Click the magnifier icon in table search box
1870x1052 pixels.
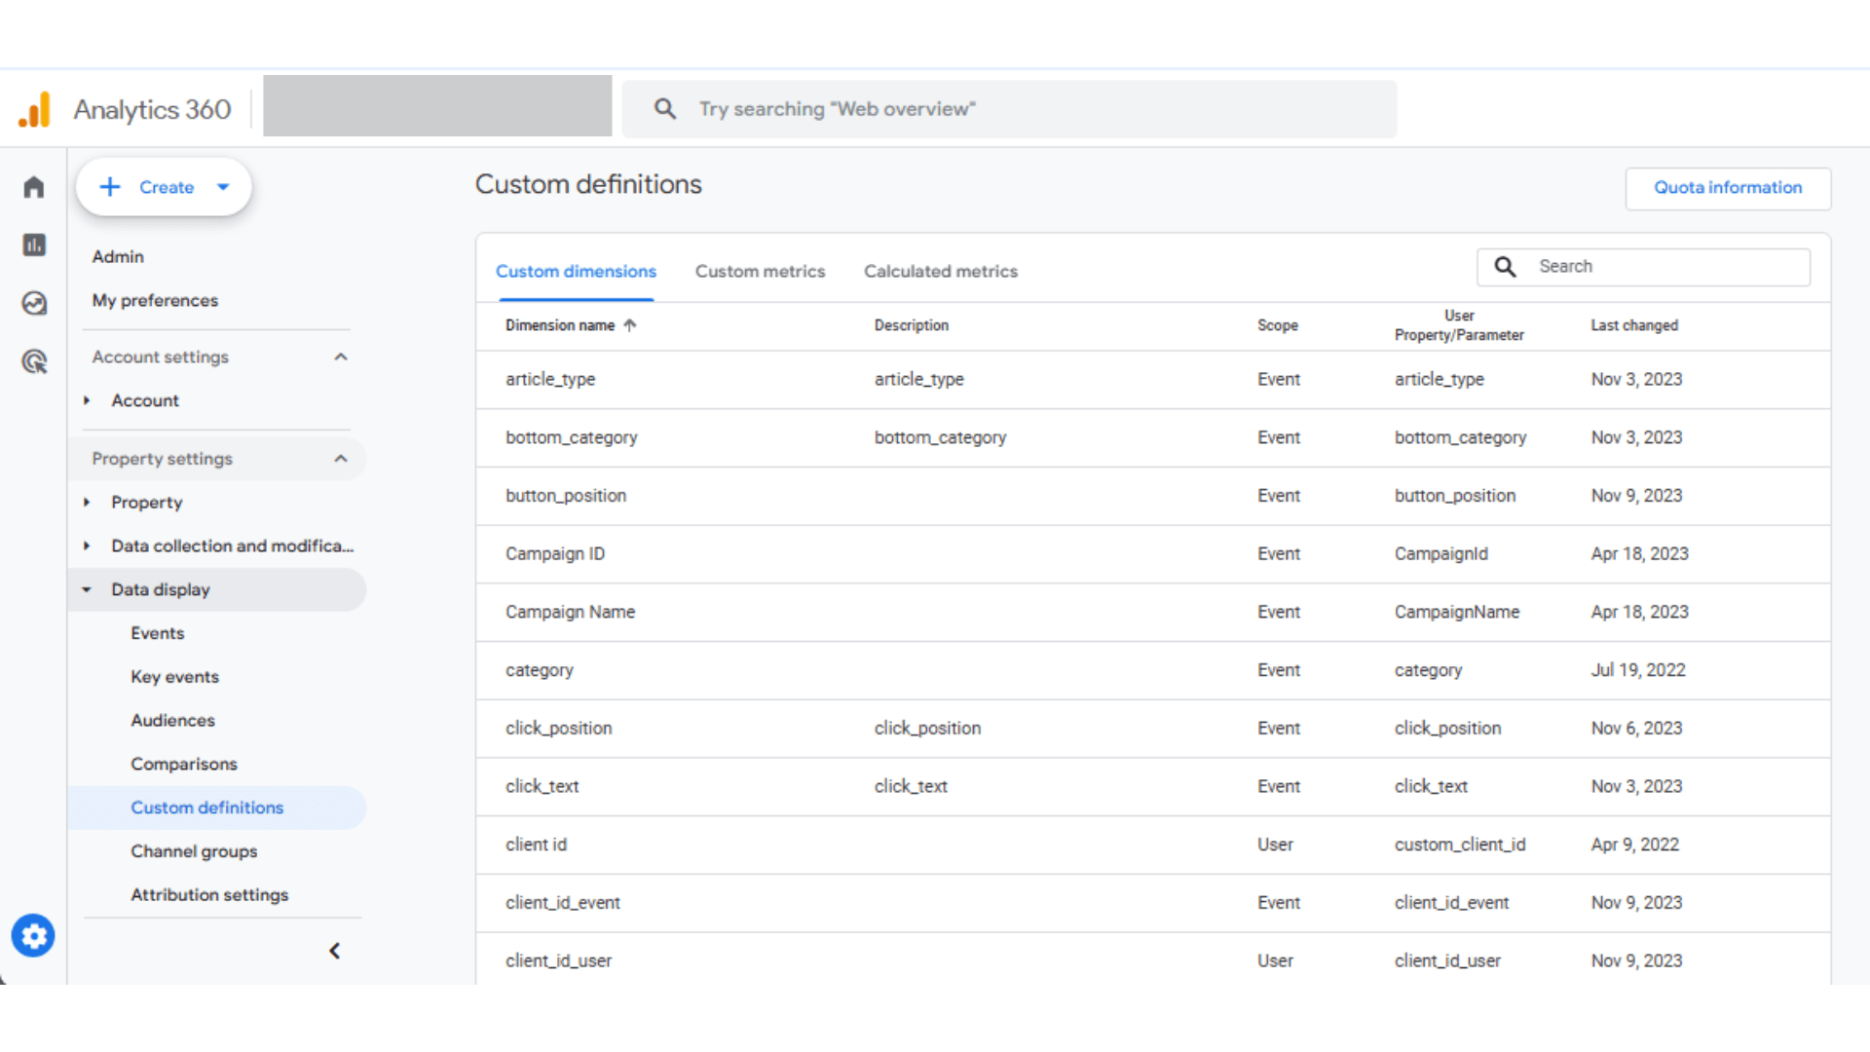[x=1506, y=267]
